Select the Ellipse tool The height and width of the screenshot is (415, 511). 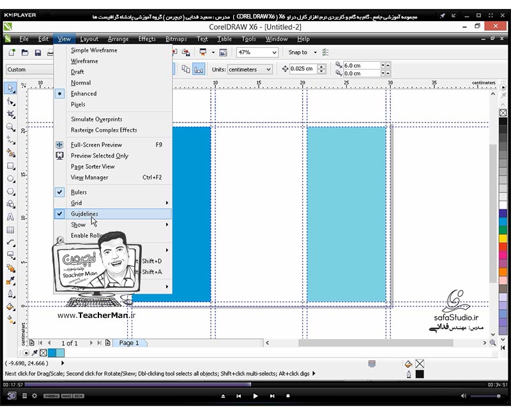click(x=10, y=179)
